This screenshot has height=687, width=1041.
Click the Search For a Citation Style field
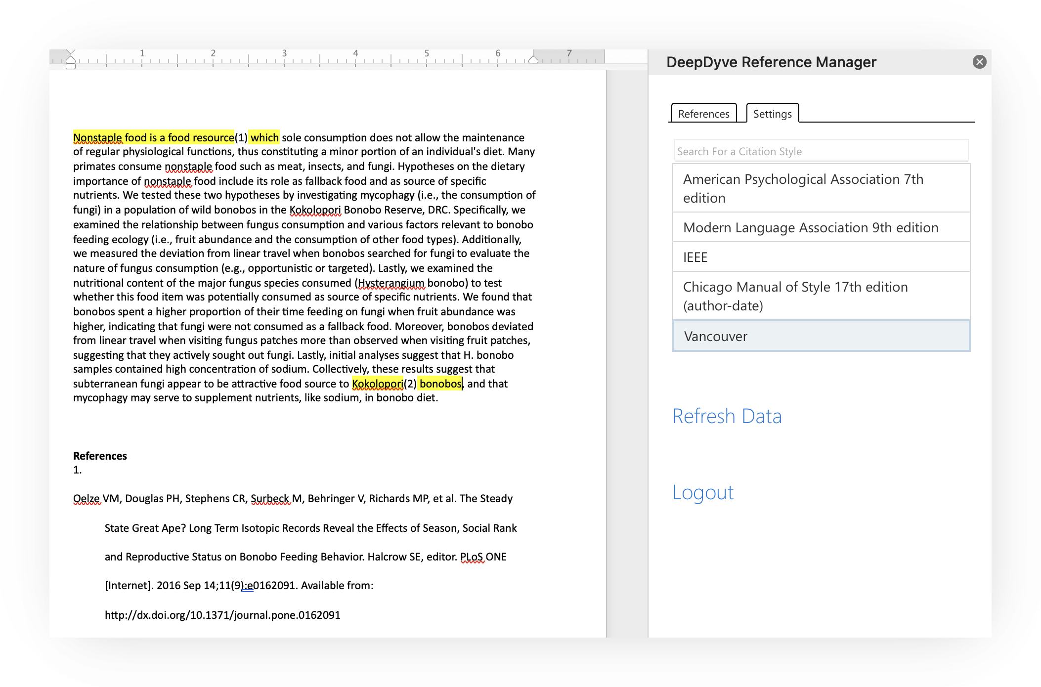pyautogui.click(x=821, y=151)
